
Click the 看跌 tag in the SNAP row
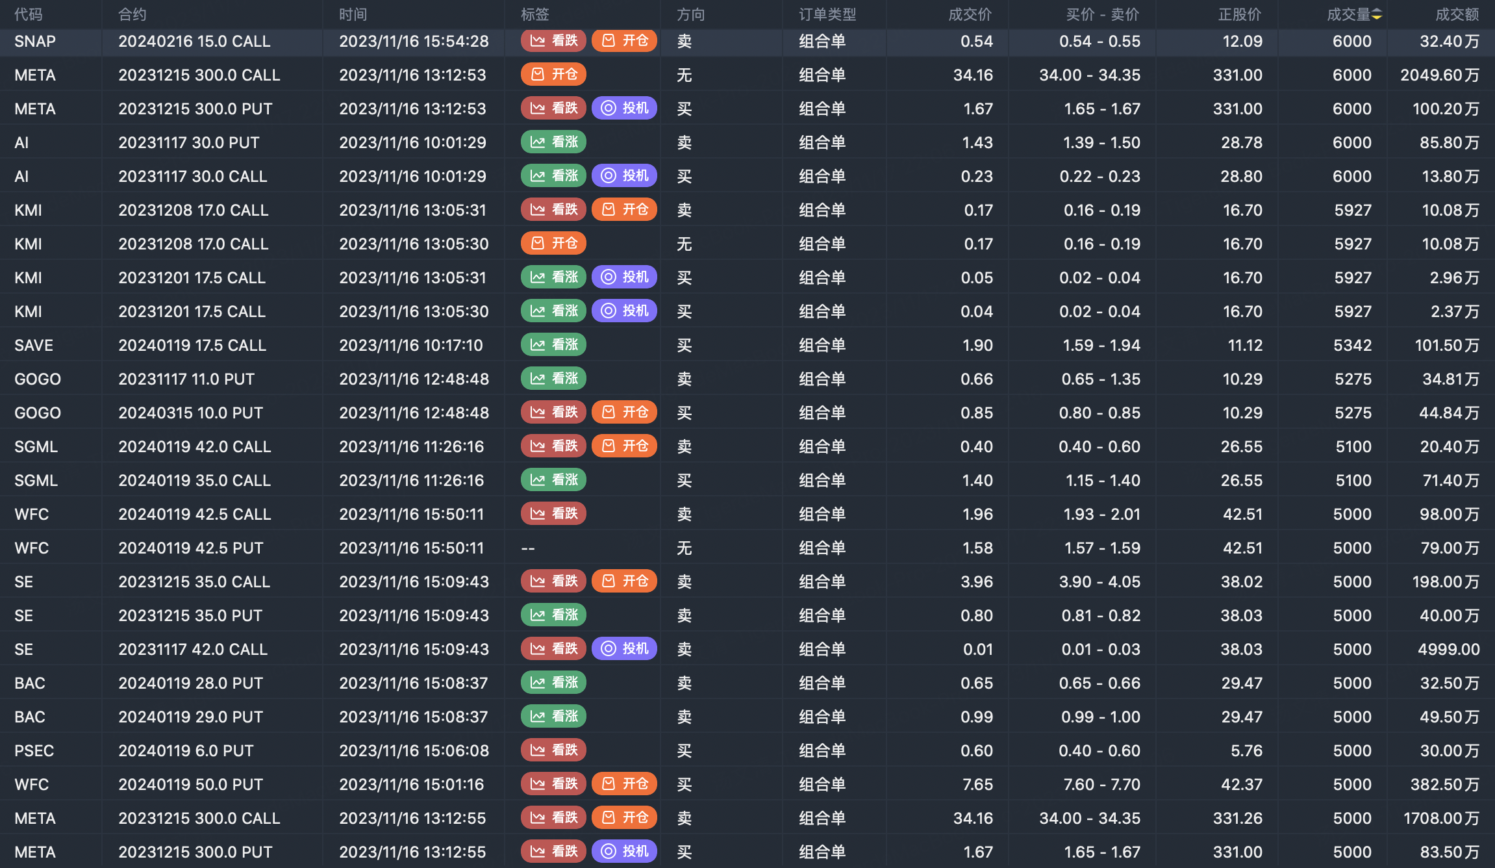point(553,41)
